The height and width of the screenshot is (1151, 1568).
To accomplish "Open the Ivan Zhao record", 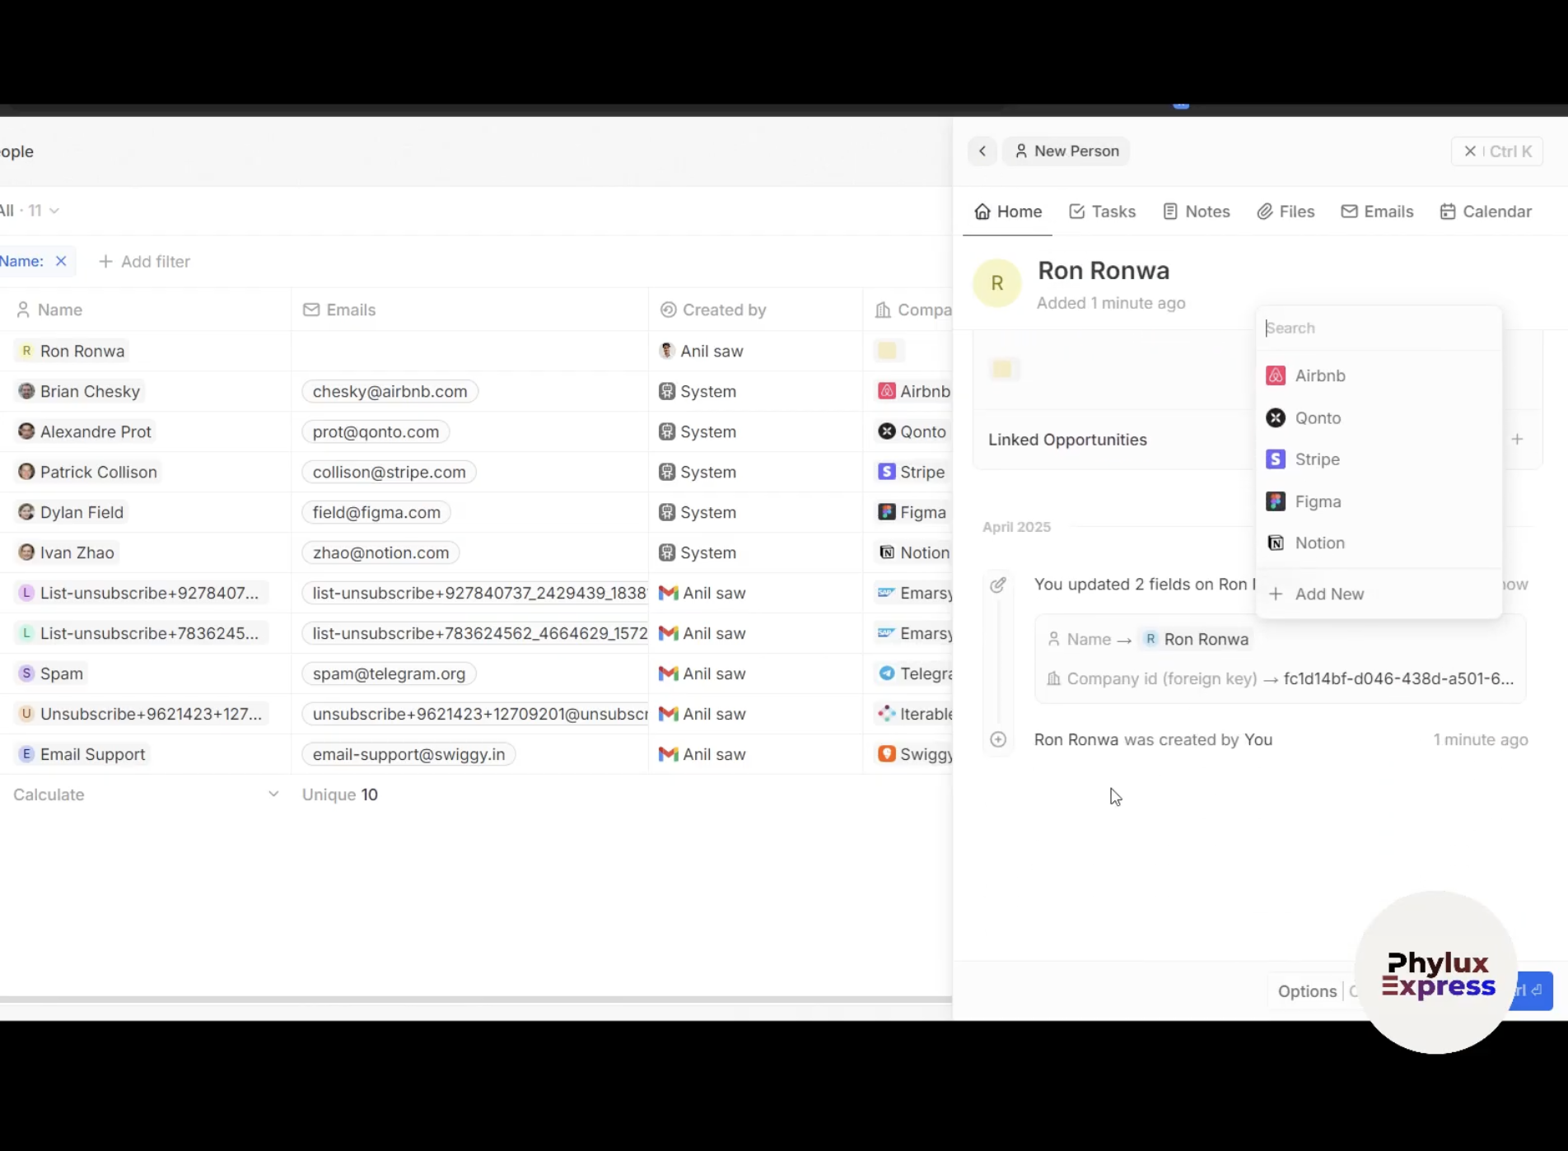I will coord(67,552).
